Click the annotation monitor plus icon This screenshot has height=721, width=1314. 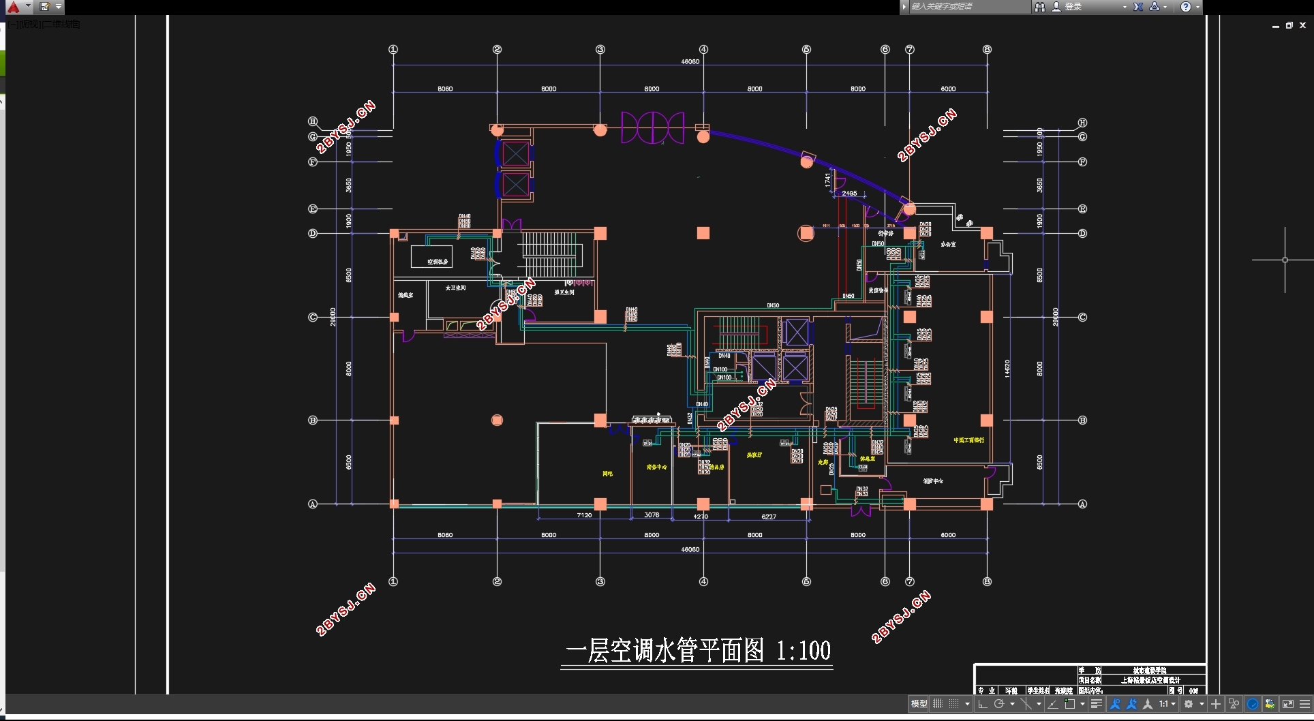click(1216, 704)
